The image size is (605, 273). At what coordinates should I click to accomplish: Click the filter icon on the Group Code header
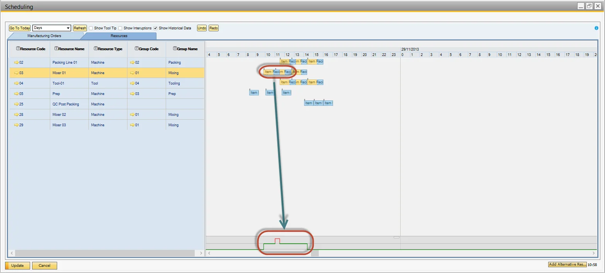coord(136,49)
